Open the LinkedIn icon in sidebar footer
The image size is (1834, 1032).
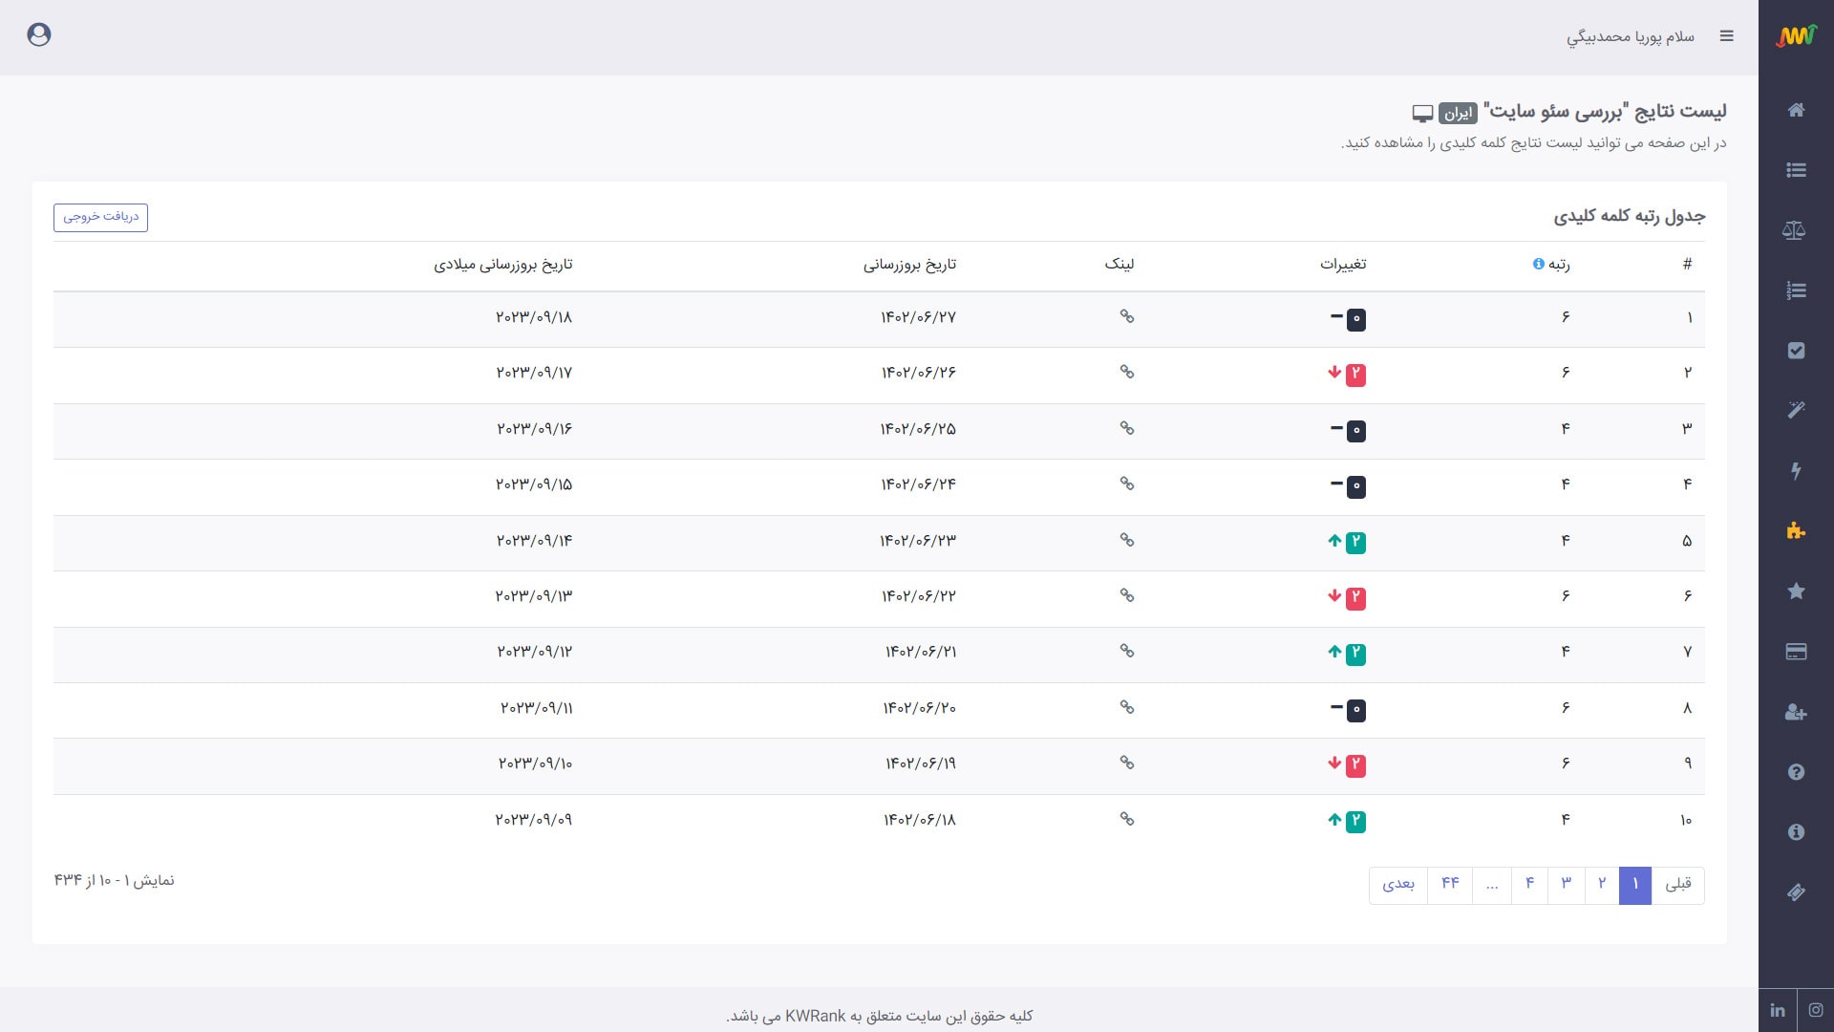pos(1778,1010)
